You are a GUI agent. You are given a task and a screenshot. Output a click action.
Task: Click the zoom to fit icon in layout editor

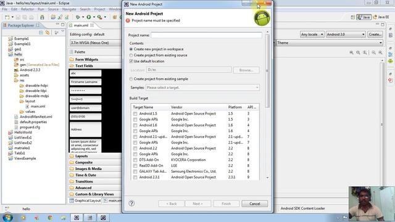coord(358,52)
